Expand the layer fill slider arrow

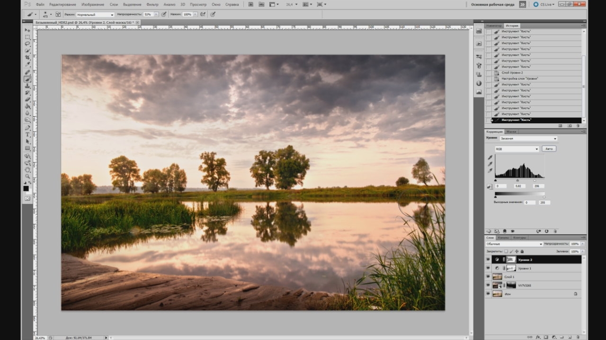click(x=583, y=251)
